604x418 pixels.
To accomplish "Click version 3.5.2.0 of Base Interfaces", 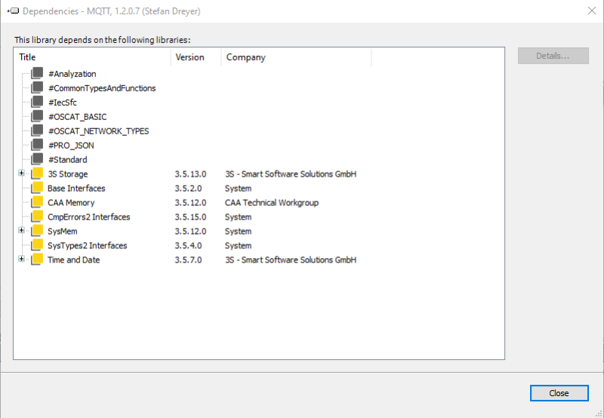I will tap(188, 188).
